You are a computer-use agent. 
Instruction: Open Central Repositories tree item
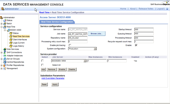[x=15, y=62]
